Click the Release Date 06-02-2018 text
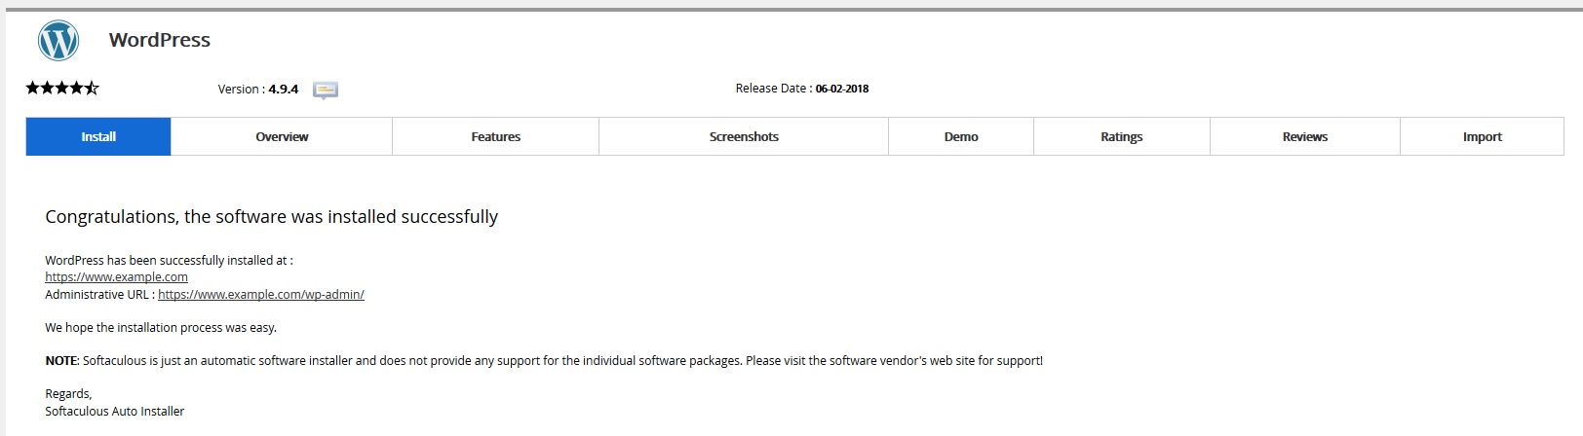This screenshot has height=436, width=1583. pyautogui.click(x=802, y=88)
